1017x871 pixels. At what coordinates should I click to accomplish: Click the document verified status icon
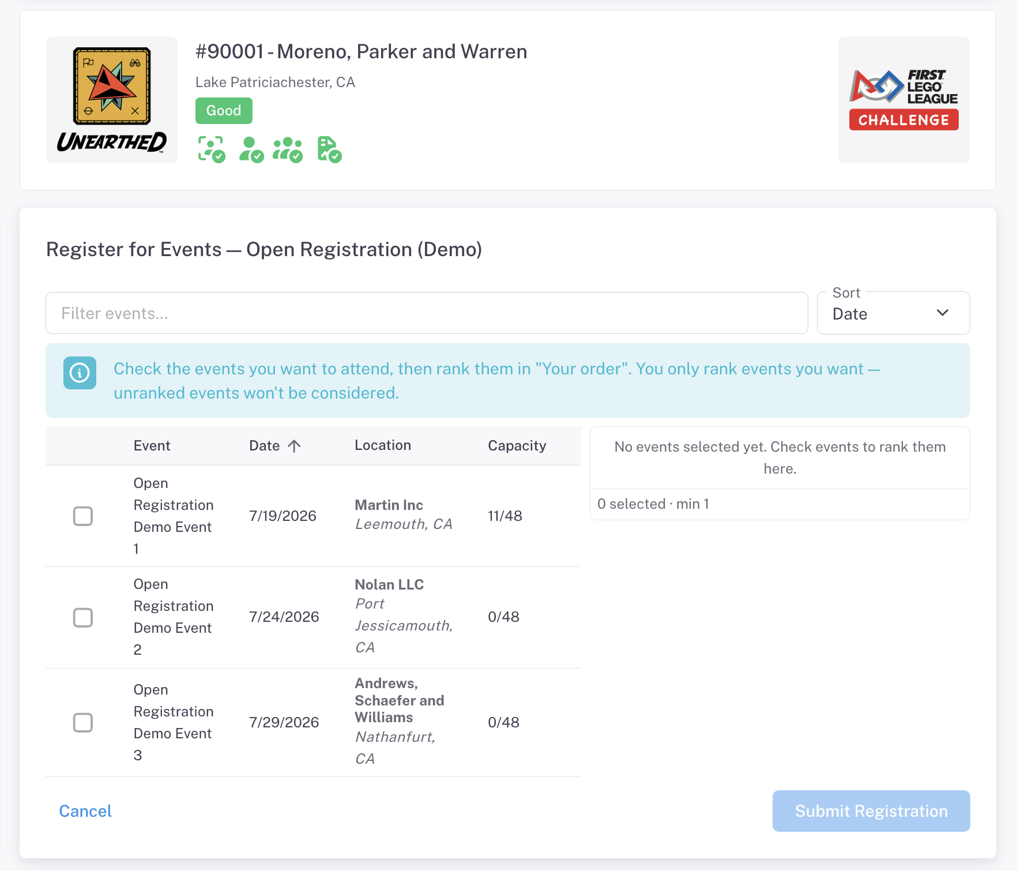tap(329, 149)
